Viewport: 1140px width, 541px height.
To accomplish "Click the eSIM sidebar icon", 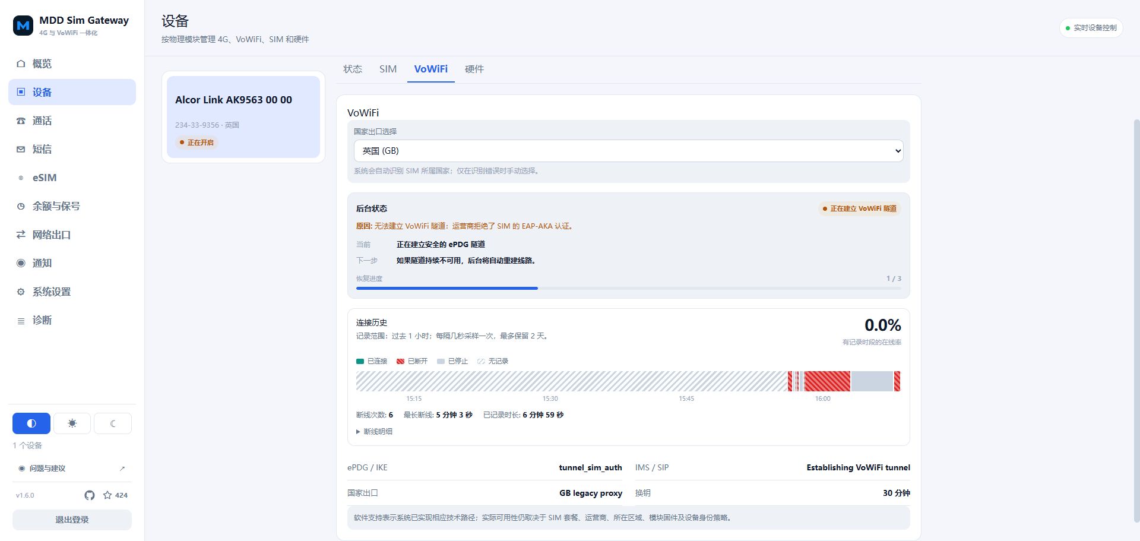I will point(21,178).
